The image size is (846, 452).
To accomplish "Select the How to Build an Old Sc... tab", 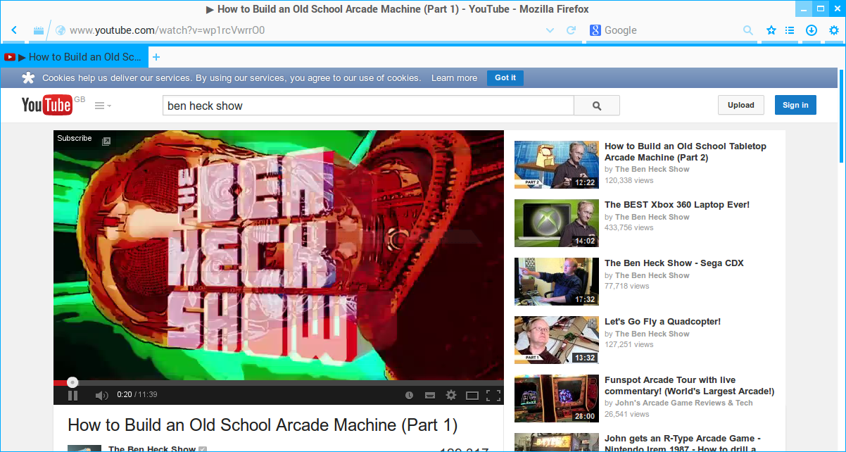I will point(75,57).
